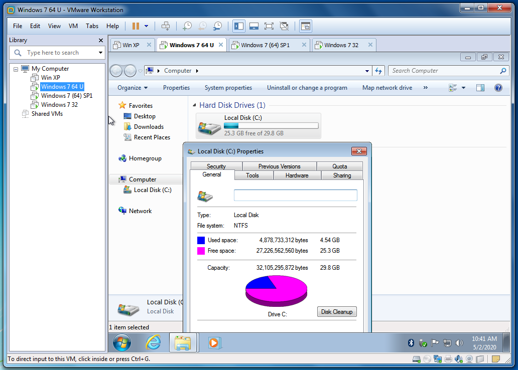Open the VM menu

[x=73, y=26]
